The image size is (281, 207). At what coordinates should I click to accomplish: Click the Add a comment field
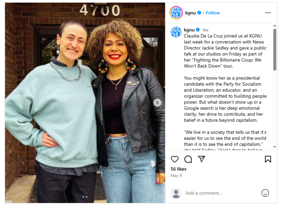[222, 193]
